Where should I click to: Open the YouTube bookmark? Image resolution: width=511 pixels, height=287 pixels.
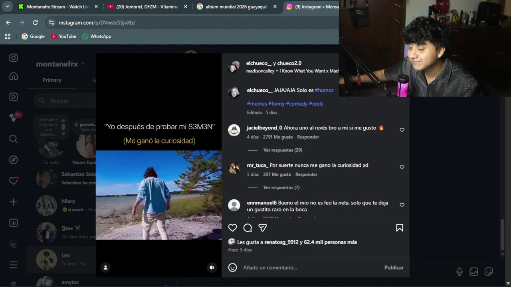(x=63, y=36)
